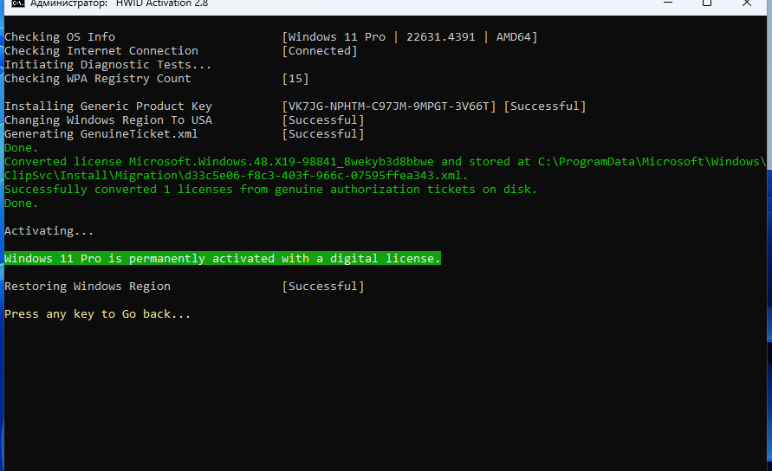Click 'Initiating Diagnostic Tests...' line

point(107,64)
